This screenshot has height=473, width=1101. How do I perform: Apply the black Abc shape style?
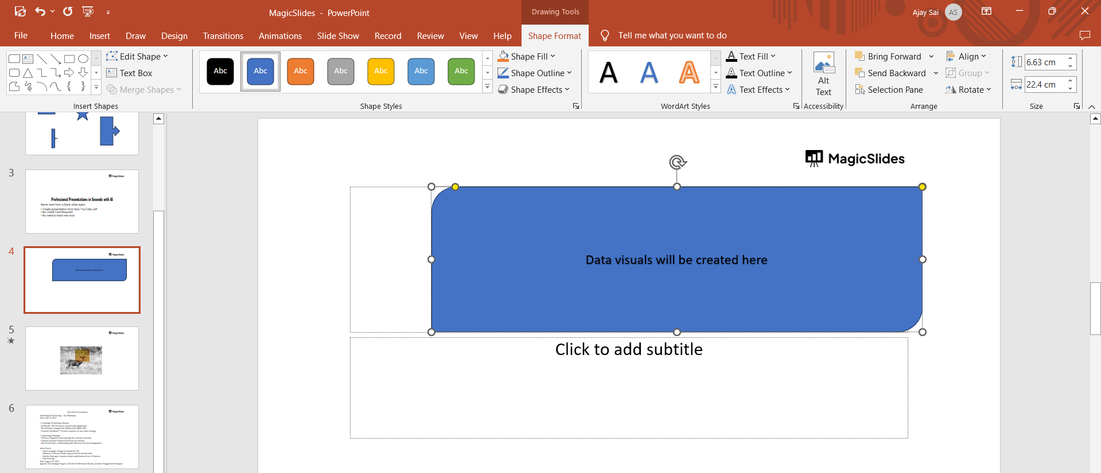click(220, 71)
